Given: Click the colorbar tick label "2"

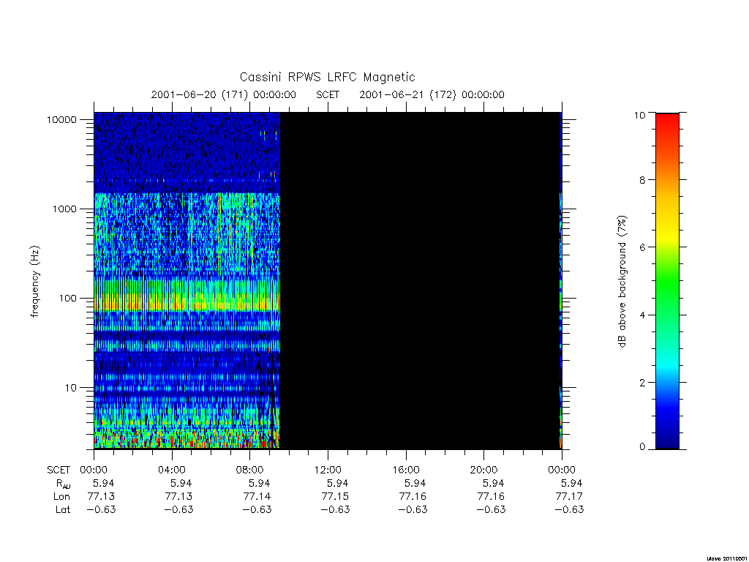Looking at the screenshot, I should (x=642, y=382).
